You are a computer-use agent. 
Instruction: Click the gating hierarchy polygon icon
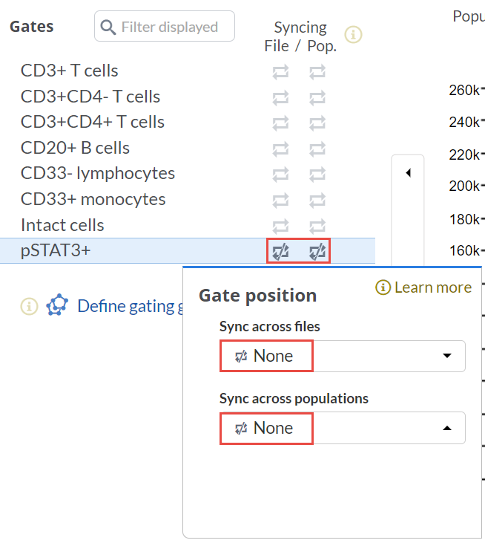tap(57, 305)
